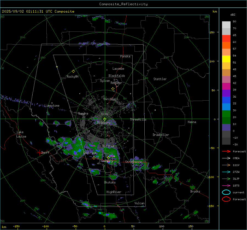Click the Okotoks label
Screen dimensions: 247x230
(110, 182)
